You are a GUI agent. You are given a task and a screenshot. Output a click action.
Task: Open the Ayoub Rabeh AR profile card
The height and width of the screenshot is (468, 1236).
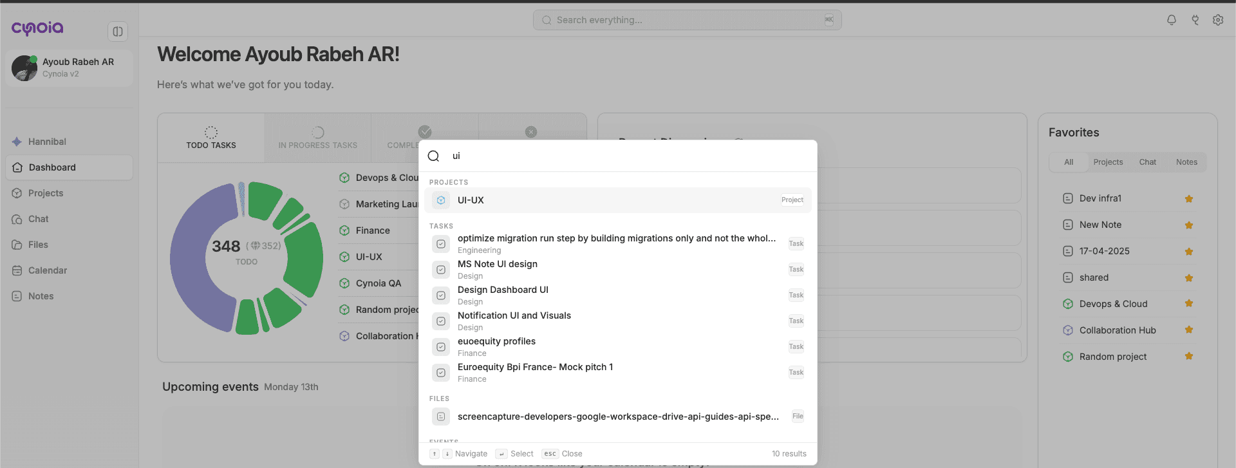(x=70, y=68)
